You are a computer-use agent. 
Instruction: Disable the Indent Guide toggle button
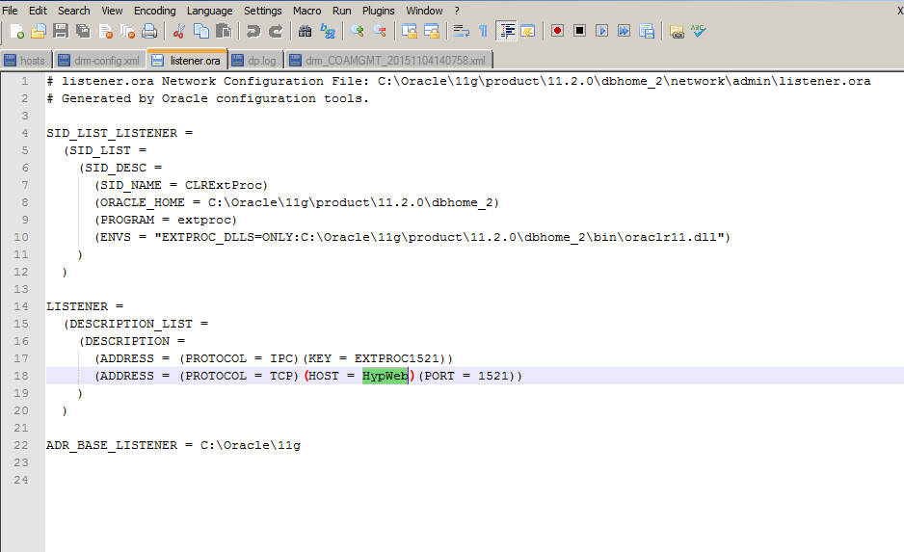507,31
